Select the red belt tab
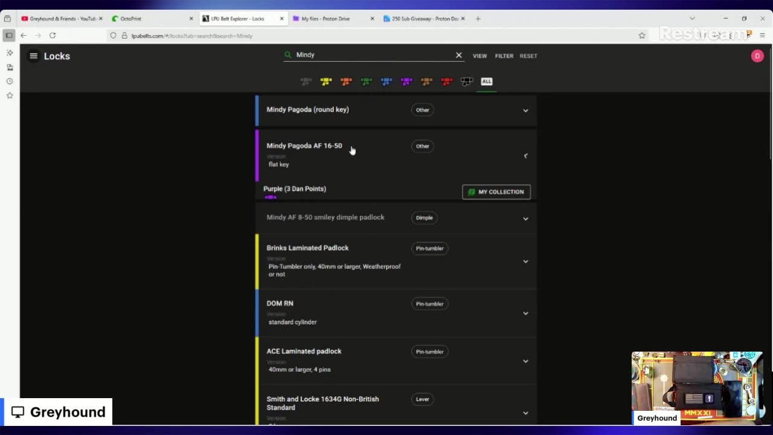Image resolution: width=773 pixels, height=435 pixels. click(x=446, y=81)
